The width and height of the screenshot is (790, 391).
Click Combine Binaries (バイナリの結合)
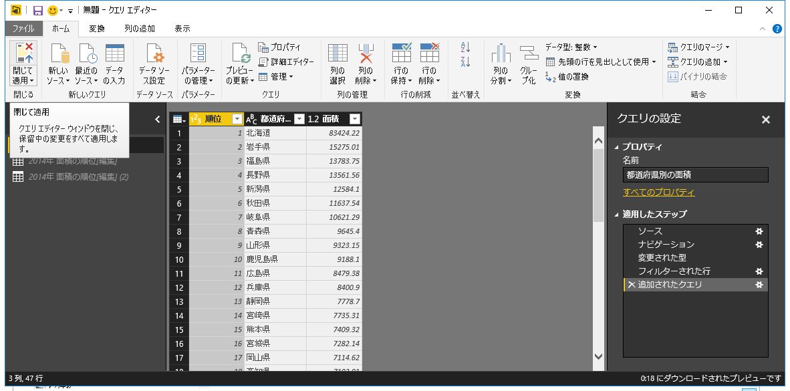[x=697, y=77]
